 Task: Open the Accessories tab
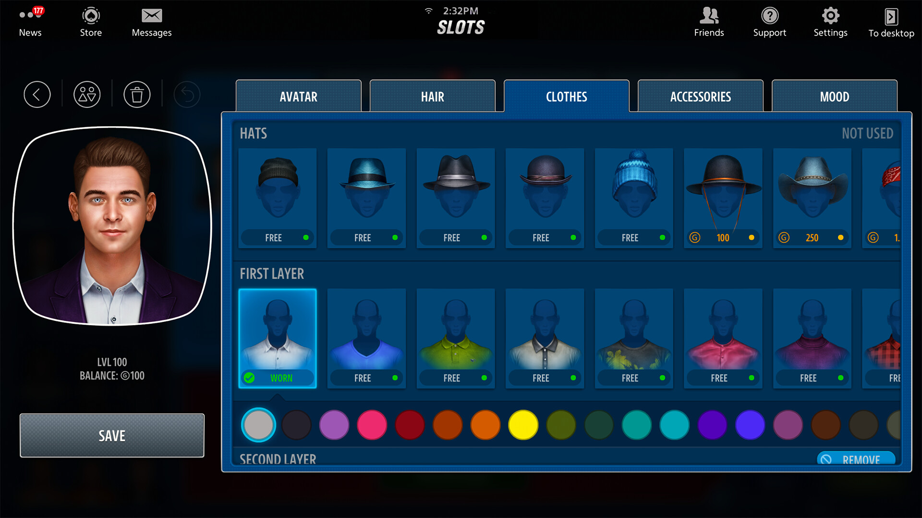coord(700,96)
